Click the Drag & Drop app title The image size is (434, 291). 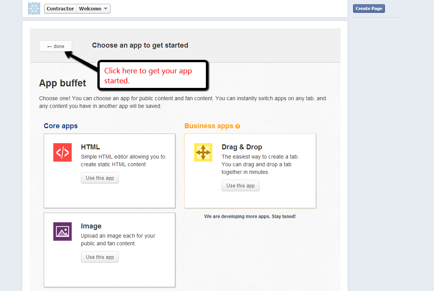coord(242,147)
